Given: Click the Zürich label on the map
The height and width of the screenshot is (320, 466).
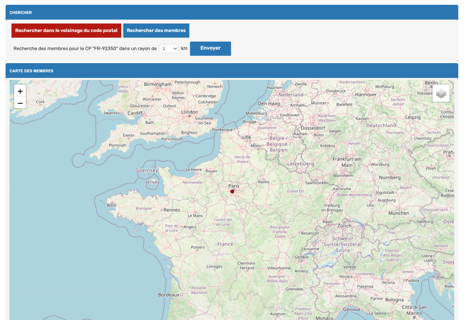Looking at the screenshot, I should [344, 226].
